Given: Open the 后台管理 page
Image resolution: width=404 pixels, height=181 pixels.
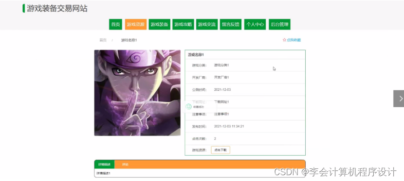Looking at the screenshot, I should 279,24.
